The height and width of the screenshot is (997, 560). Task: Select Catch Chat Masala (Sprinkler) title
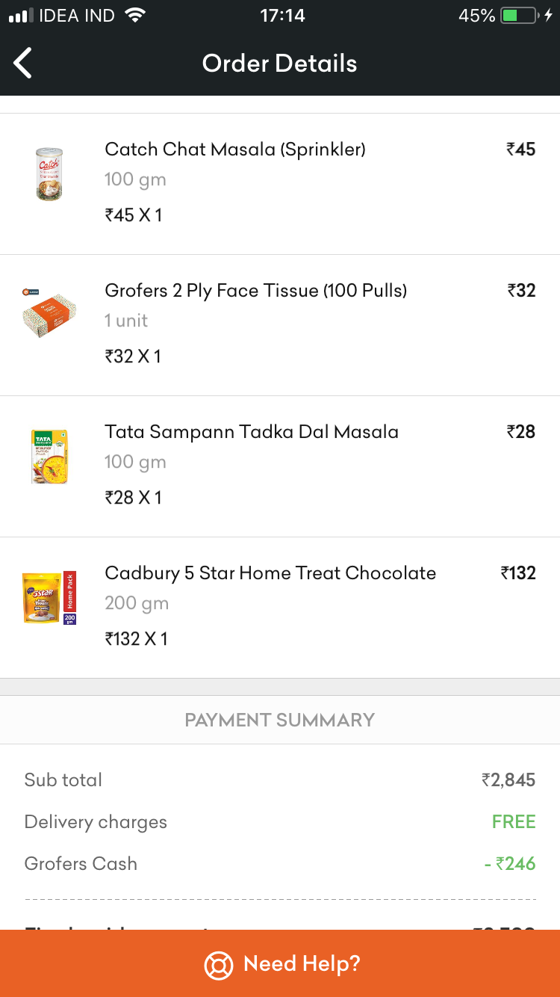point(235,149)
